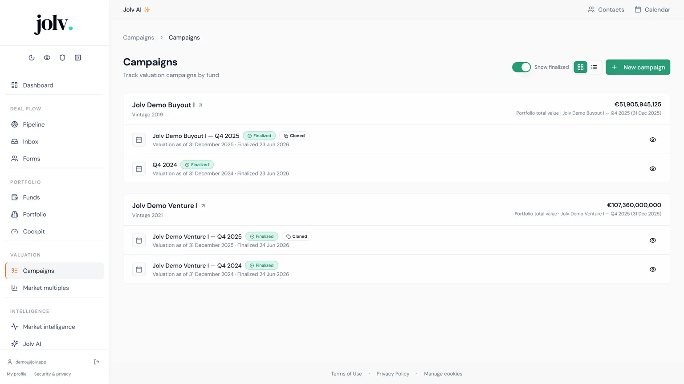Viewport: 684px width, 384px height.
Task: Open Jolv Demo Venture I external link arrow
Action: coord(203,206)
